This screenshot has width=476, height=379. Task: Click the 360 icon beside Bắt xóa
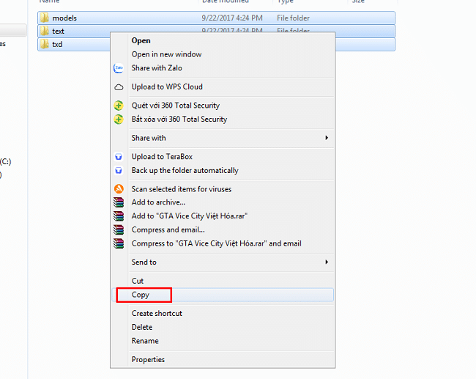(119, 119)
